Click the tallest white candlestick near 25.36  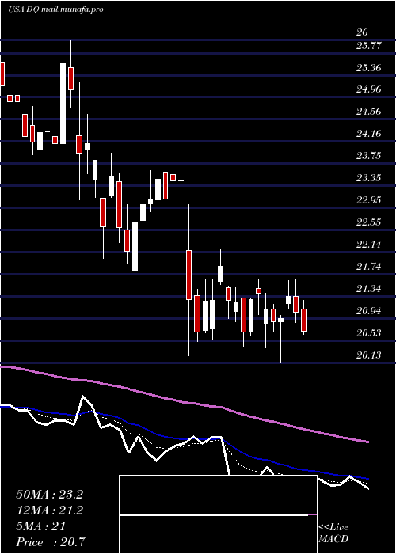(x=63, y=104)
